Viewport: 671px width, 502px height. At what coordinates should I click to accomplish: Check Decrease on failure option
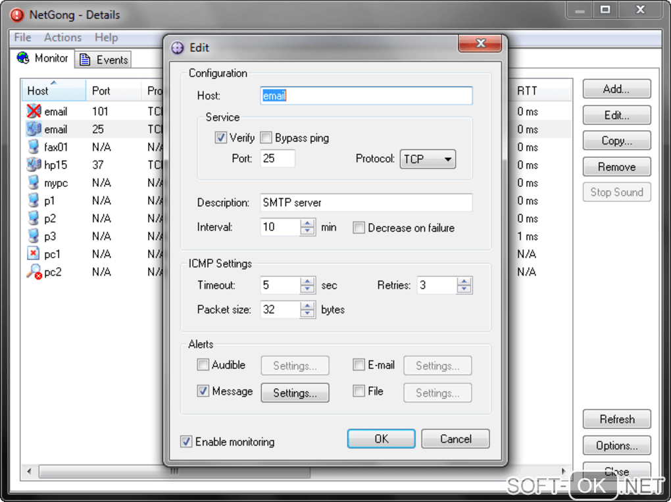359,228
